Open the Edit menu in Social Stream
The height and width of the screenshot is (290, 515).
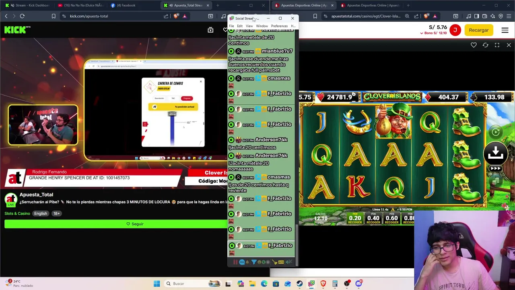tap(239, 26)
